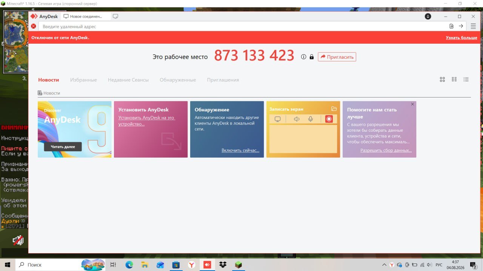Toggle microphone on the recording card
483x271 pixels.
tap(311, 119)
